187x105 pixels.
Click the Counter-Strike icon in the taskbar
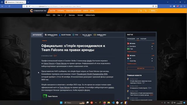click(126, 103)
